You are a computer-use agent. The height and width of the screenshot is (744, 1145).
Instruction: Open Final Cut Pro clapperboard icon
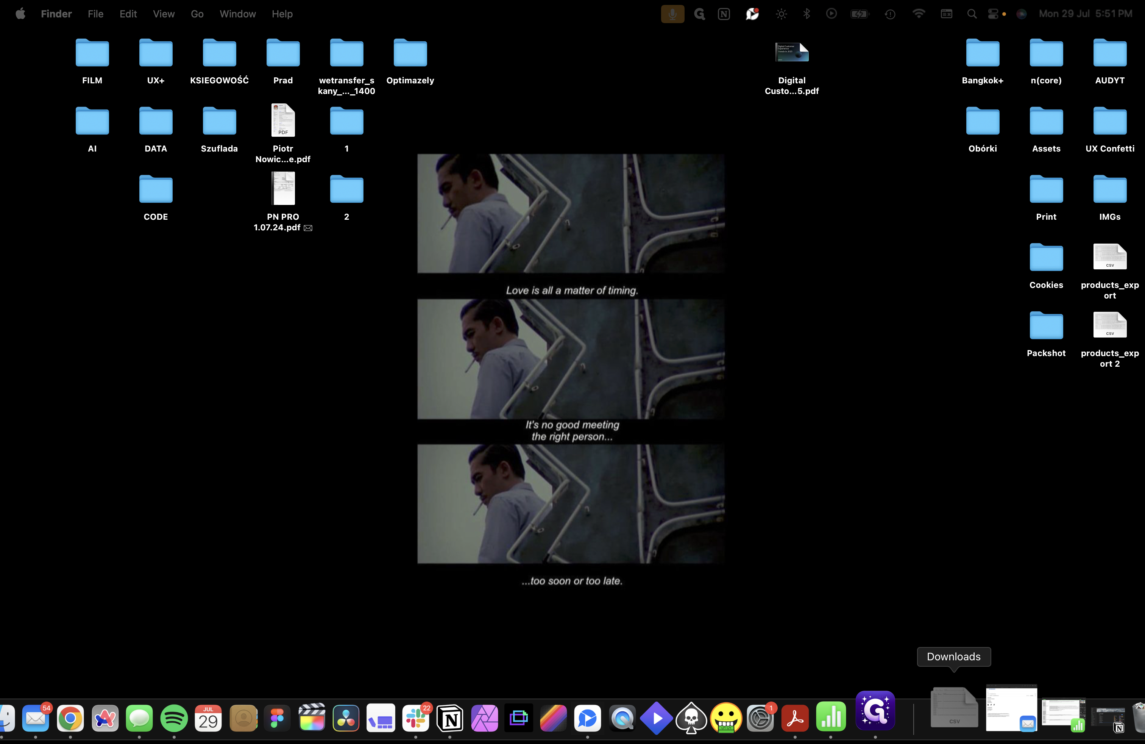312,718
